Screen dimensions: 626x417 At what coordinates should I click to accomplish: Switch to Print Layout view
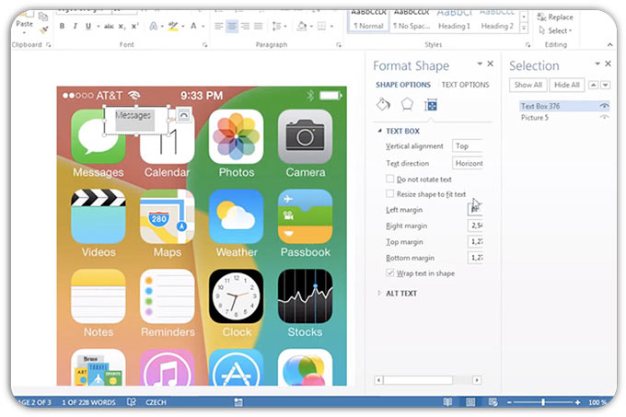[x=470, y=402]
